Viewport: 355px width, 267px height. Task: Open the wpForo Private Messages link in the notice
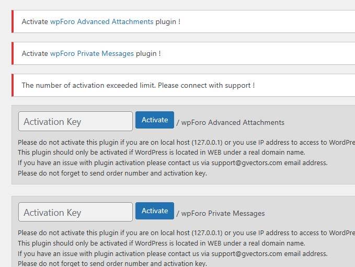(x=91, y=53)
